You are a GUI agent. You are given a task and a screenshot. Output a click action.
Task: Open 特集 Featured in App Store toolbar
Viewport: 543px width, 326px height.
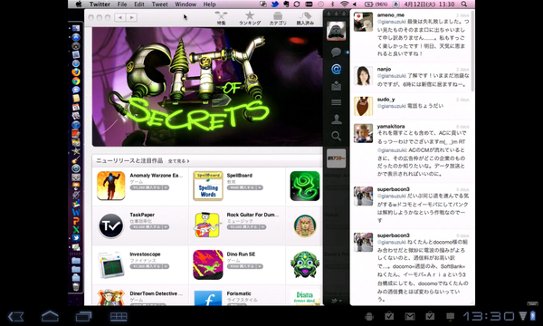(221, 18)
